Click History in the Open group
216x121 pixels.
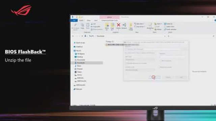158,29
